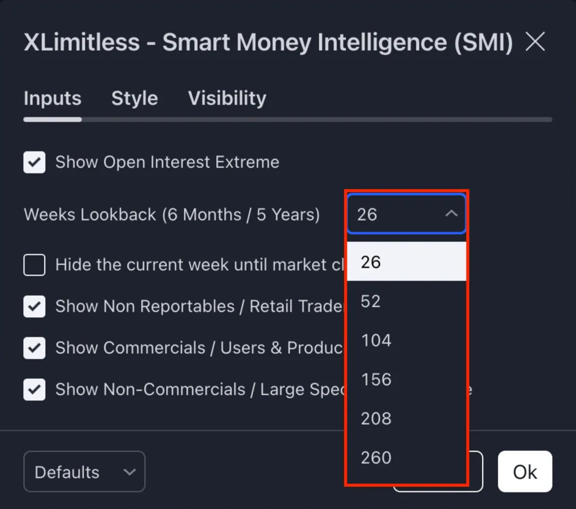
Task: Open the Style tab
Action: pos(134,98)
